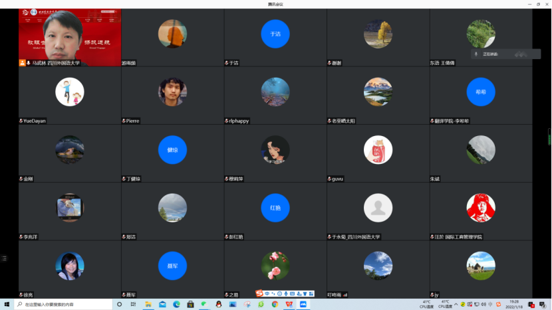Open the QQ penguin icon in taskbar
Viewport: 552px width, 310px height.
(x=218, y=305)
